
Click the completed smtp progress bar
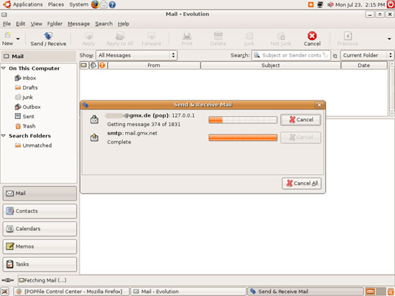point(243,138)
